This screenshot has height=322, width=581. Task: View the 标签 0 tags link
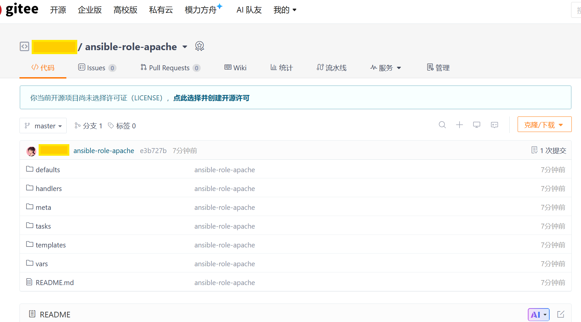122,126
